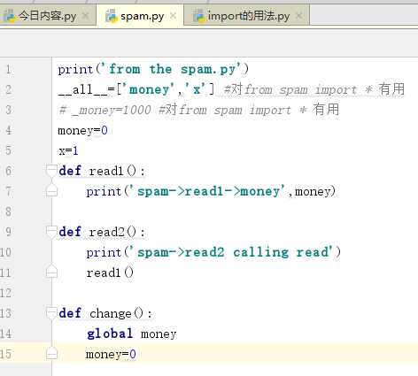Click the read1() call on line 11
The height and width of the screenshot is (376, 418).
(110, 272)
